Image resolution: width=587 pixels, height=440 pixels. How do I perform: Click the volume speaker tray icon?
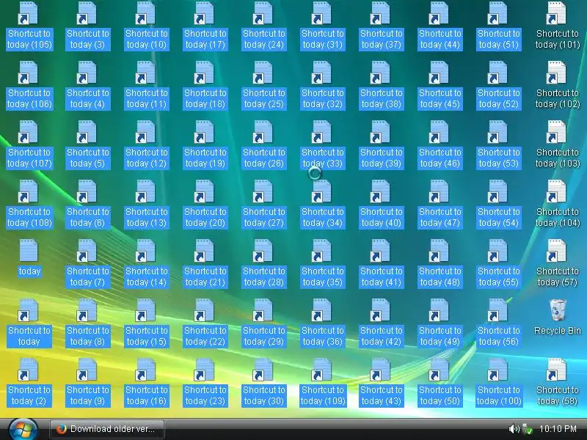[514, 429]
